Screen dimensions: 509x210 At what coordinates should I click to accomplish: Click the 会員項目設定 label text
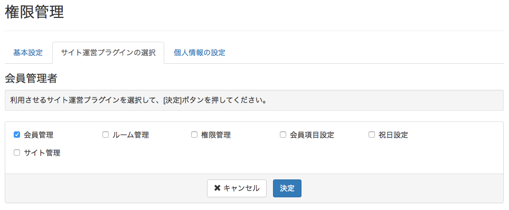click(312, 135)
